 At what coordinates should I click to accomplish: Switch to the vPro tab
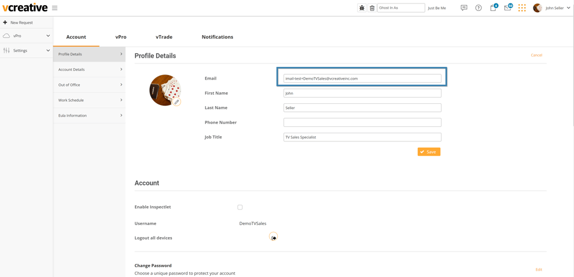pos(121,37)
